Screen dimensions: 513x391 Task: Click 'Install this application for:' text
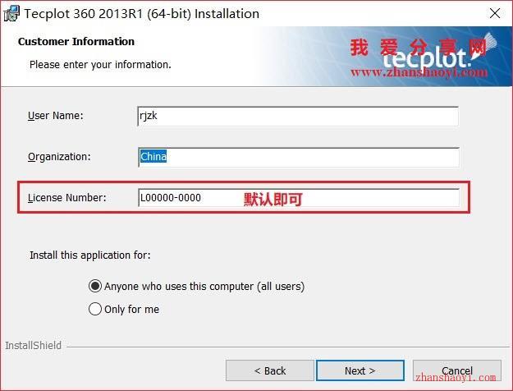tap(90, 255)
